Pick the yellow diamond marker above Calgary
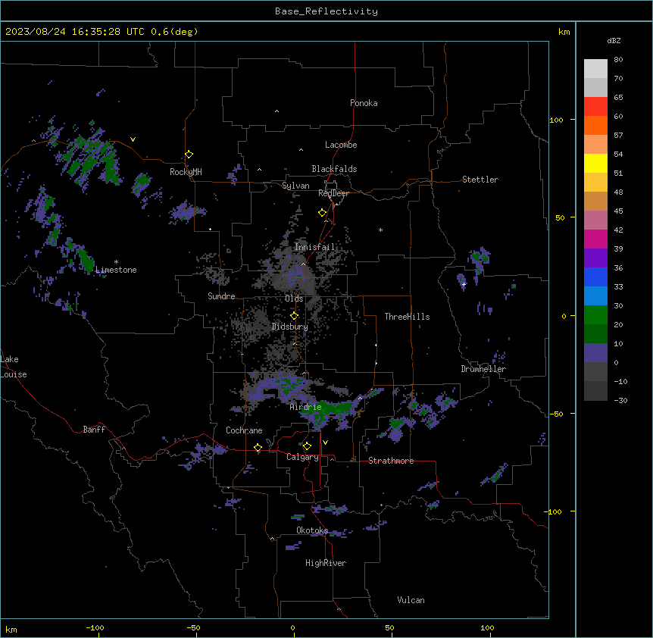 click(307, 446)
